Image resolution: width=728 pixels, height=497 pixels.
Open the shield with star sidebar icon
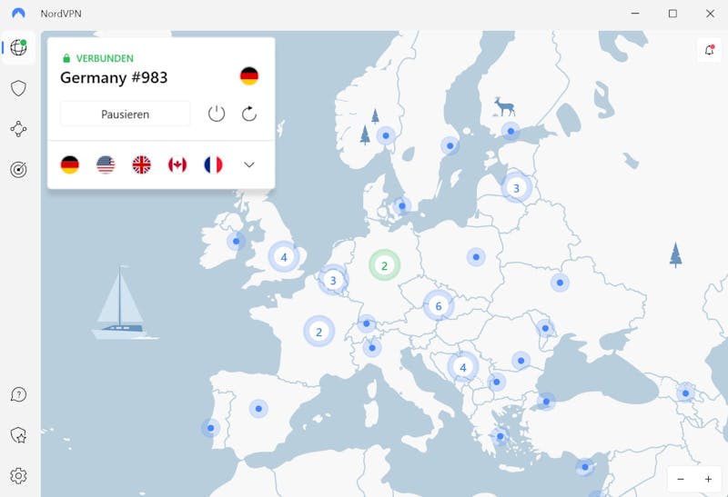pos(18,435)
